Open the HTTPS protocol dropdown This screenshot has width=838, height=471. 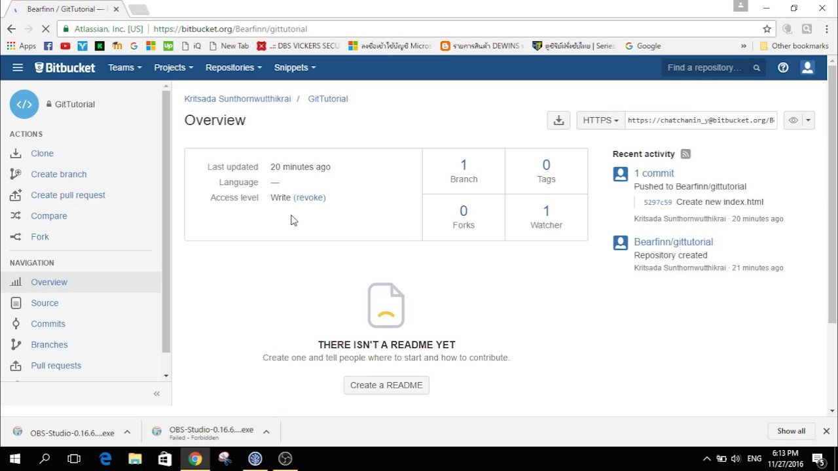point(600,120)
